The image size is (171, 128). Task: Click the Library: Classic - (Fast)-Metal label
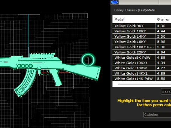(135, 10)
